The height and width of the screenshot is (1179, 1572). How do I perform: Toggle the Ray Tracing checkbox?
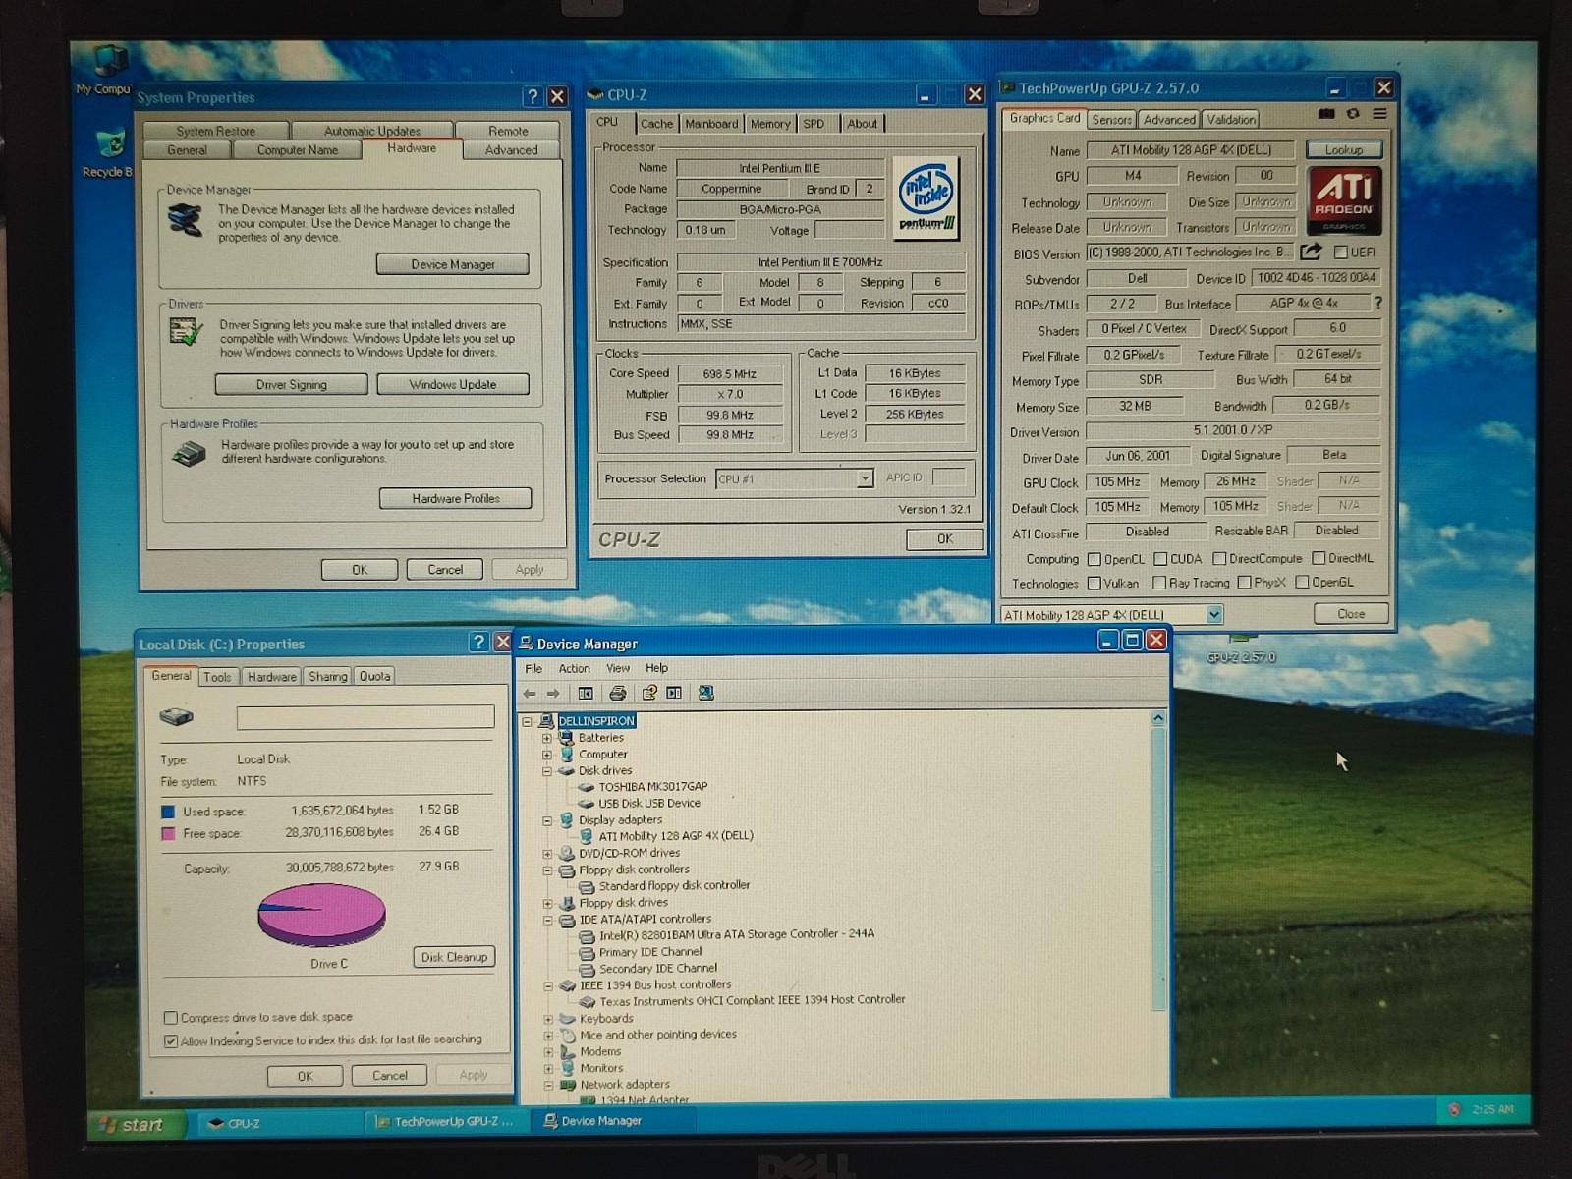click(1159, 583)
